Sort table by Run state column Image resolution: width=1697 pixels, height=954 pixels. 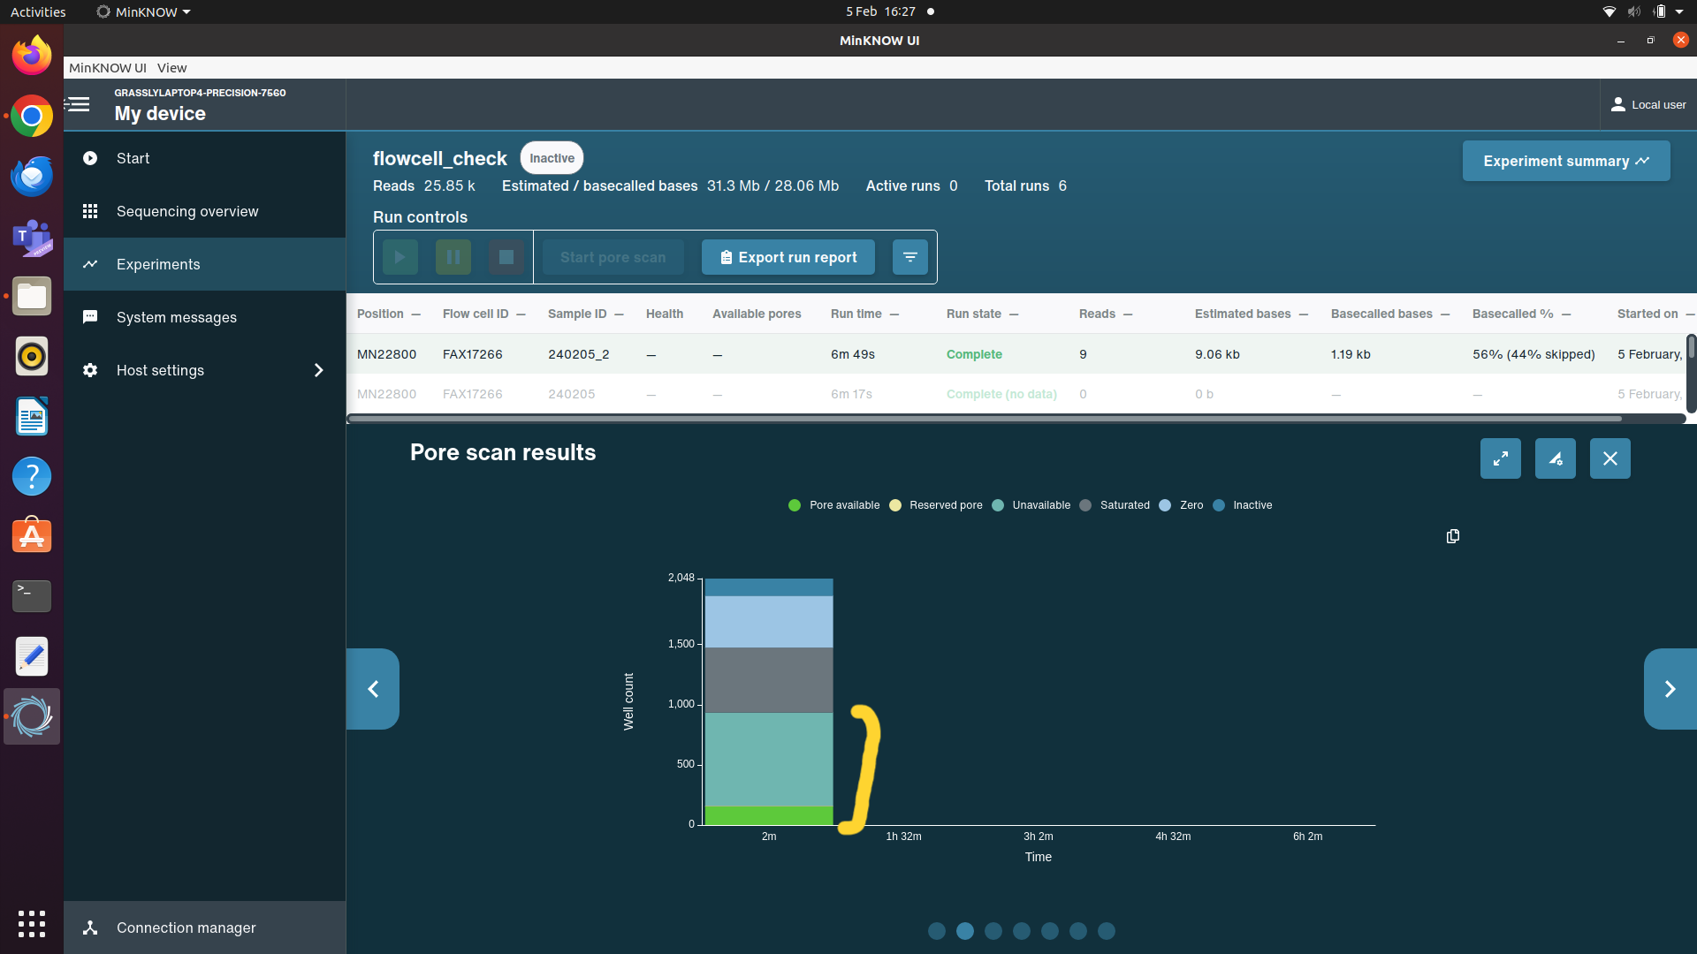point(983,314)
